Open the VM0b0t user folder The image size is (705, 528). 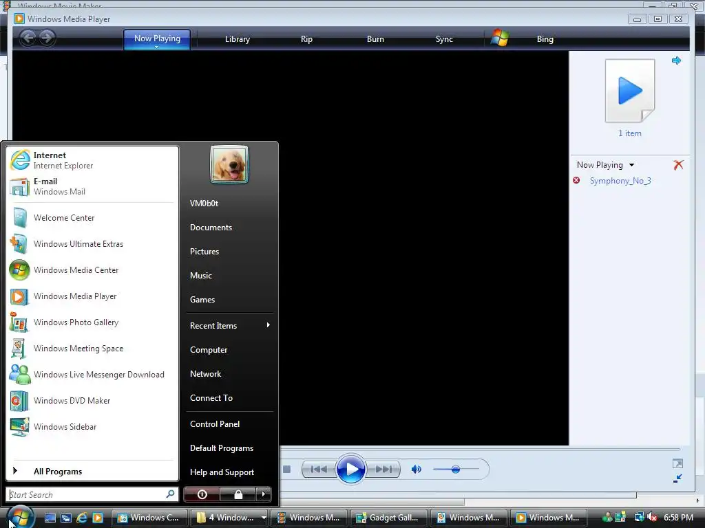pos(229,203)
